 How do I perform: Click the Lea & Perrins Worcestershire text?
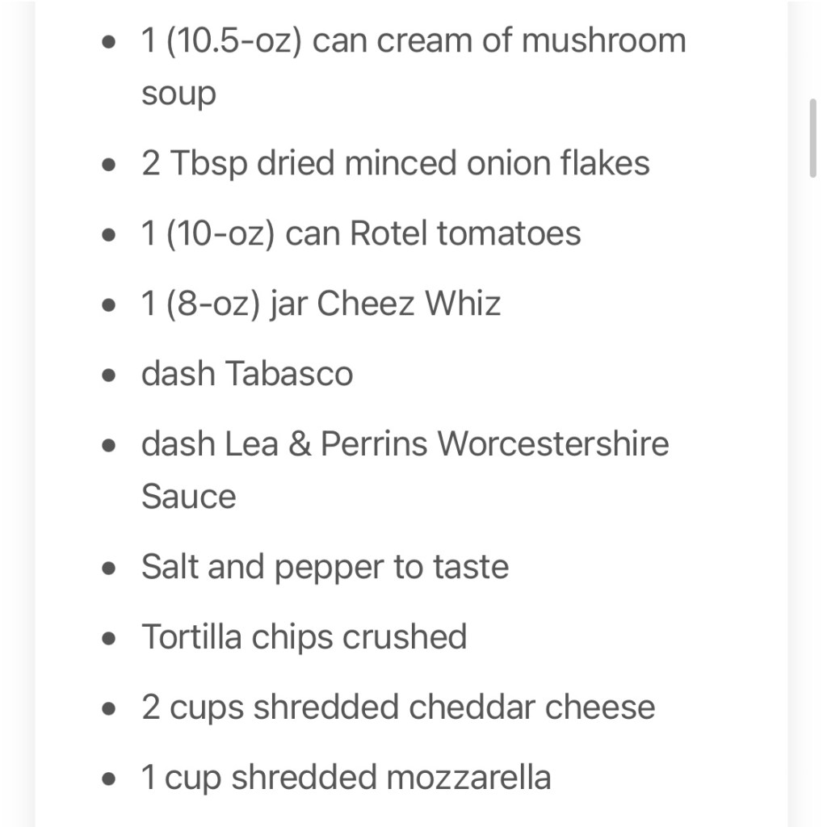[405, 444]
